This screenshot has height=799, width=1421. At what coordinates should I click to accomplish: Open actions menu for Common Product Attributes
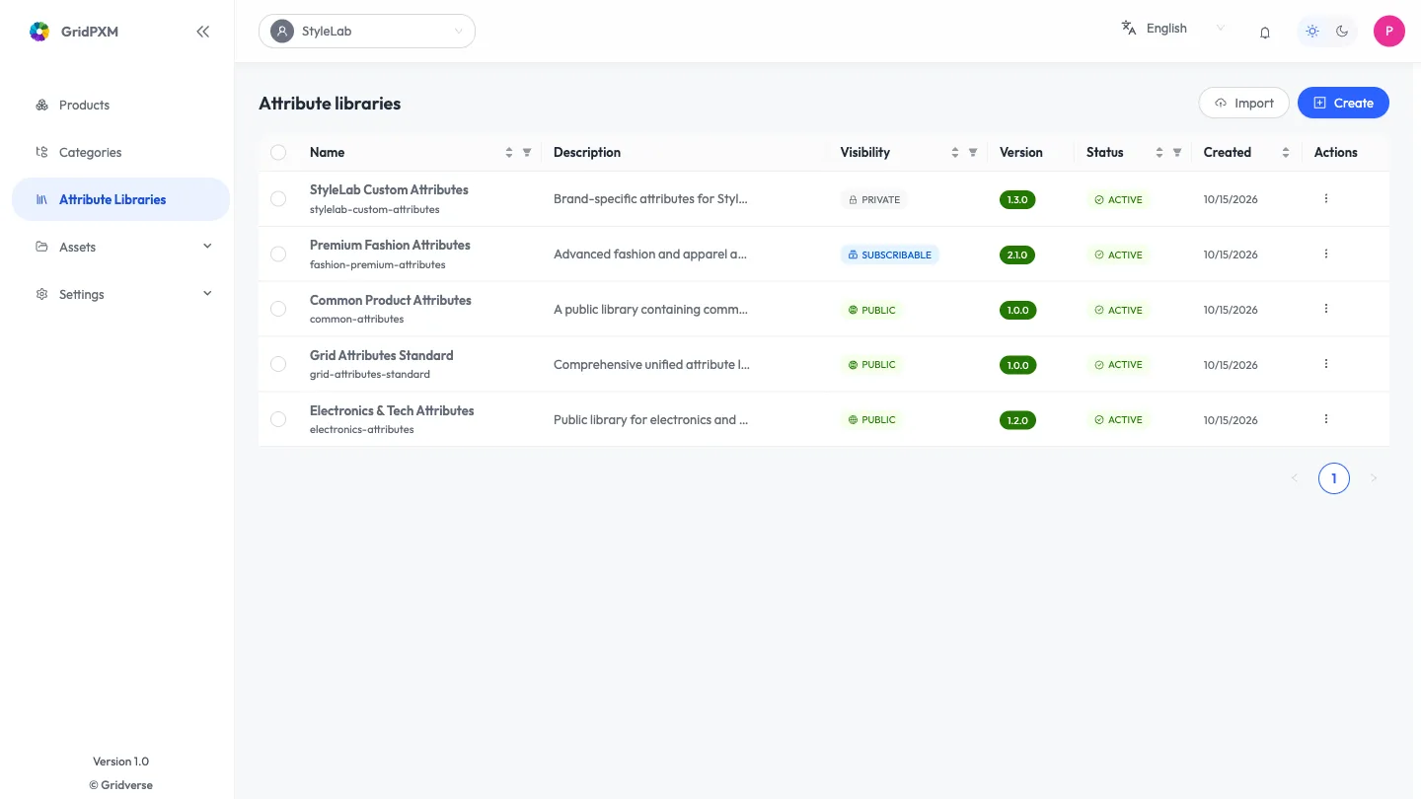1326,309
